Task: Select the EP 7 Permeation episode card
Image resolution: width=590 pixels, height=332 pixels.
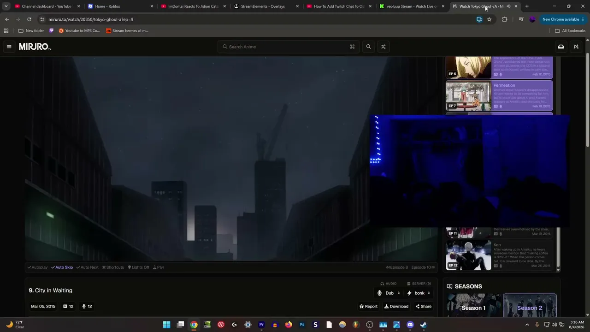Action: (499, 96)
